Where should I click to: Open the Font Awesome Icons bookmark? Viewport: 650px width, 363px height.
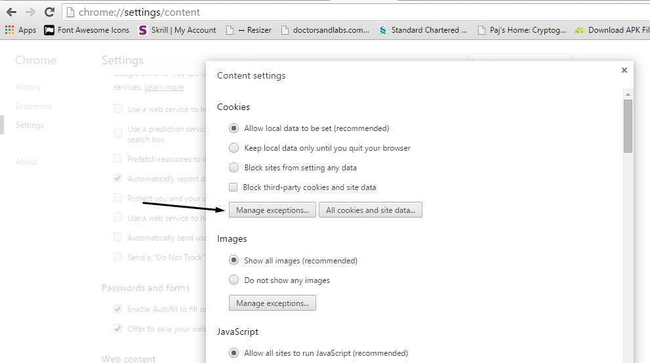(x=87, y=30)
